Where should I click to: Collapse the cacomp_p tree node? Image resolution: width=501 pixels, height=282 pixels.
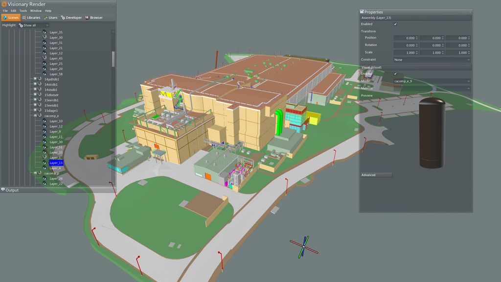(35, 173)
